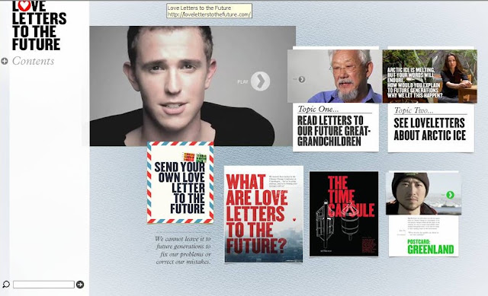Play the elderly man's video with the small arrow
The width and height of the screenshot is (488, 296).
302,79
